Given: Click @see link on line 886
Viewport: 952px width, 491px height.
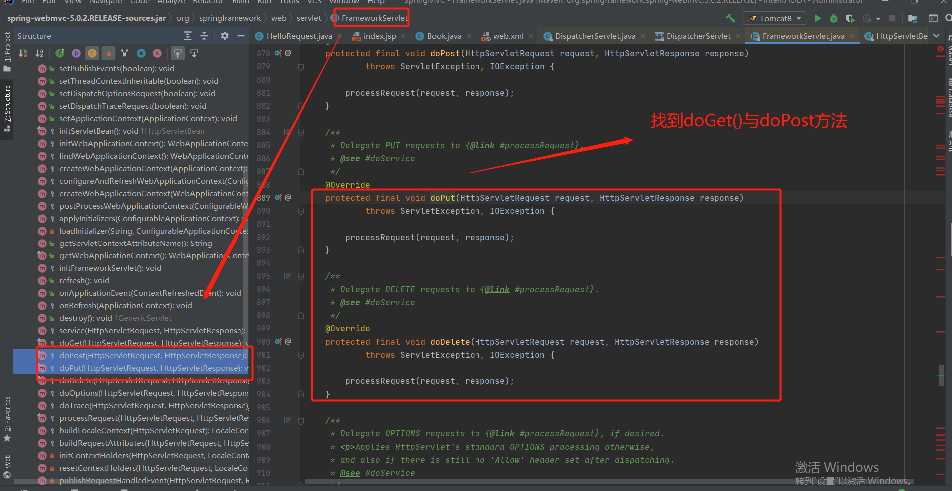Looking at the screenshot, I should 350,158.
